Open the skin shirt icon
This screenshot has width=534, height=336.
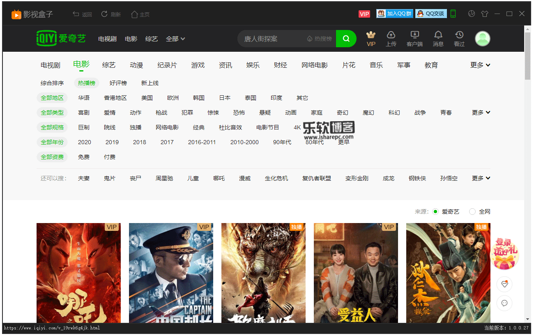click(x=485, y=14)
